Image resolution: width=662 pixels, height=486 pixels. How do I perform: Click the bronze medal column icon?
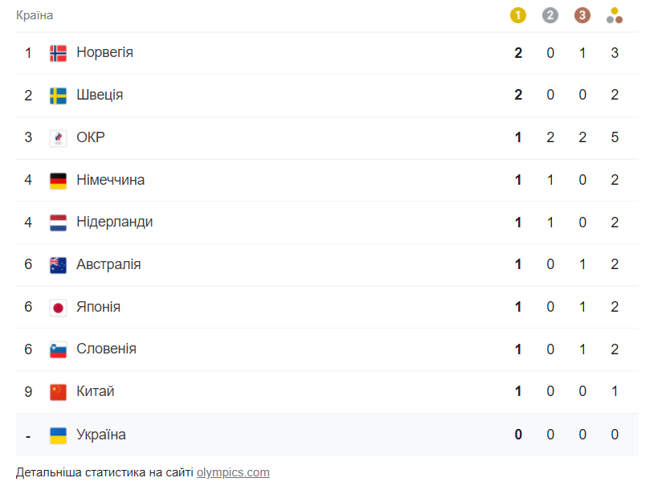point(582,15)
